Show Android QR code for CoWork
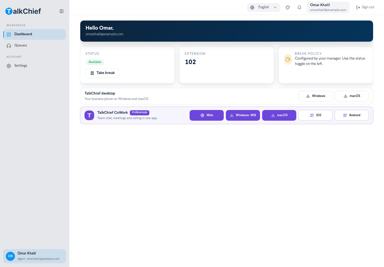The height and width of the screenshot is (267, 384). point(352,115)
